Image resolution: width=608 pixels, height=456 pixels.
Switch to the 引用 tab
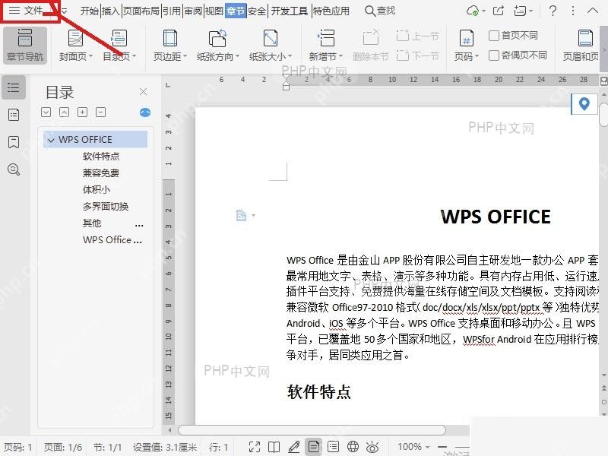[172, 11]
